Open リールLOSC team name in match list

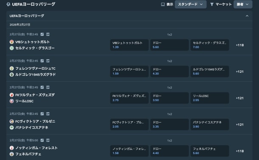[x=24, y=101]
